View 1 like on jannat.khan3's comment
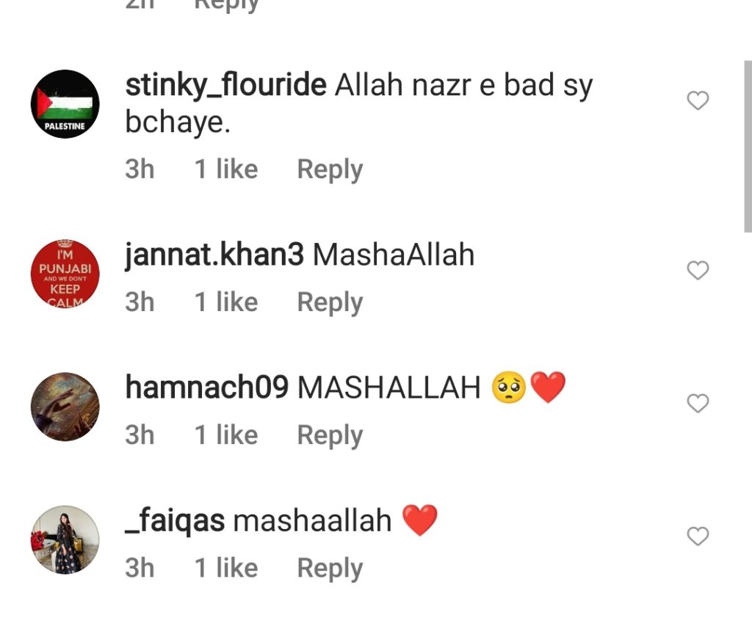 coord(226,302)
